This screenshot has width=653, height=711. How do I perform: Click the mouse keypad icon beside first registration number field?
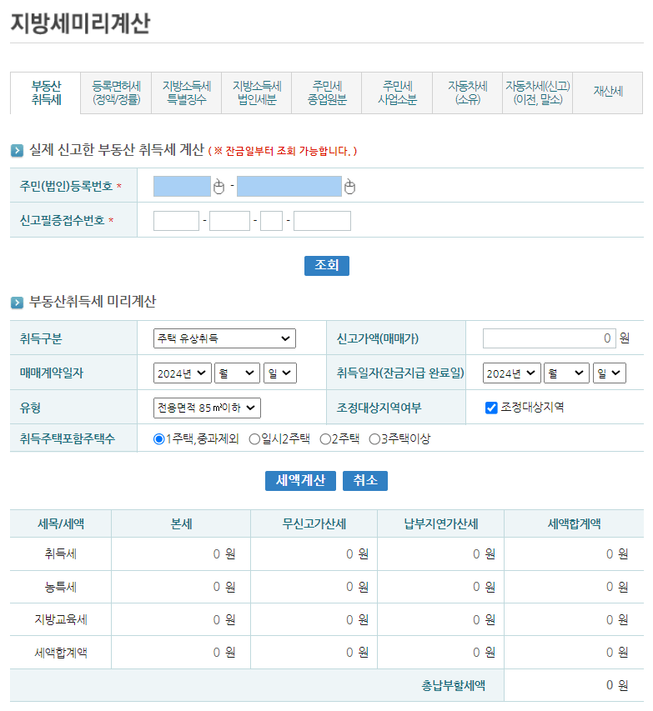pos(219,187)
